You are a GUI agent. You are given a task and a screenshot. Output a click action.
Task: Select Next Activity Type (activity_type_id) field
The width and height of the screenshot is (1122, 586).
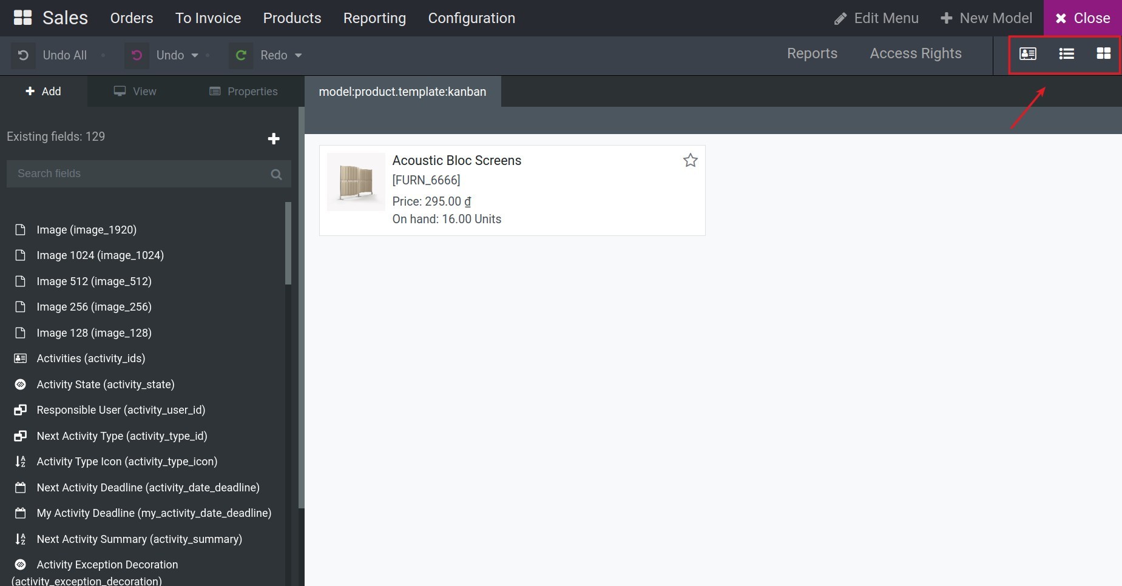coord(122,436)
